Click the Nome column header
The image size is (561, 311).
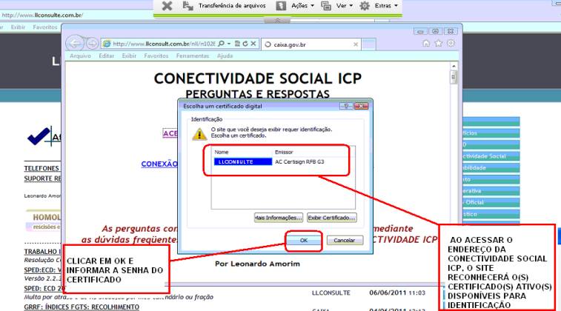(222, 152)
